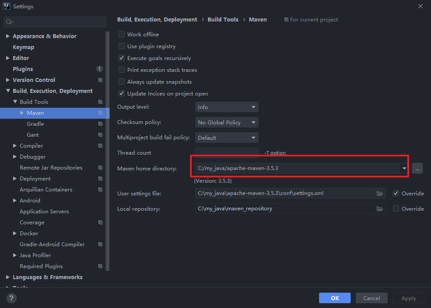Enable Print exception stack traces
431x308 pixels.
point(122,70)
